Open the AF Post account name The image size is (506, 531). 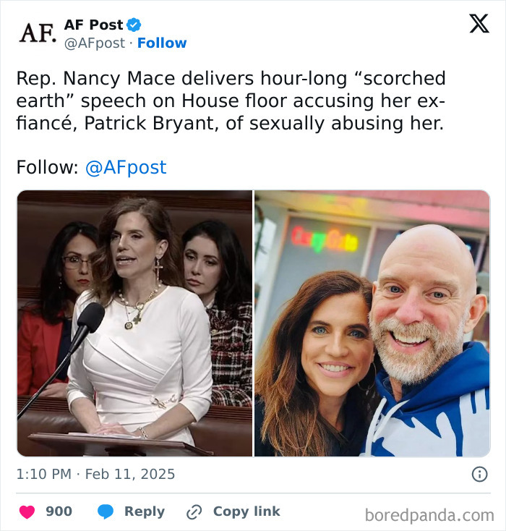click(x=93, y=25)
